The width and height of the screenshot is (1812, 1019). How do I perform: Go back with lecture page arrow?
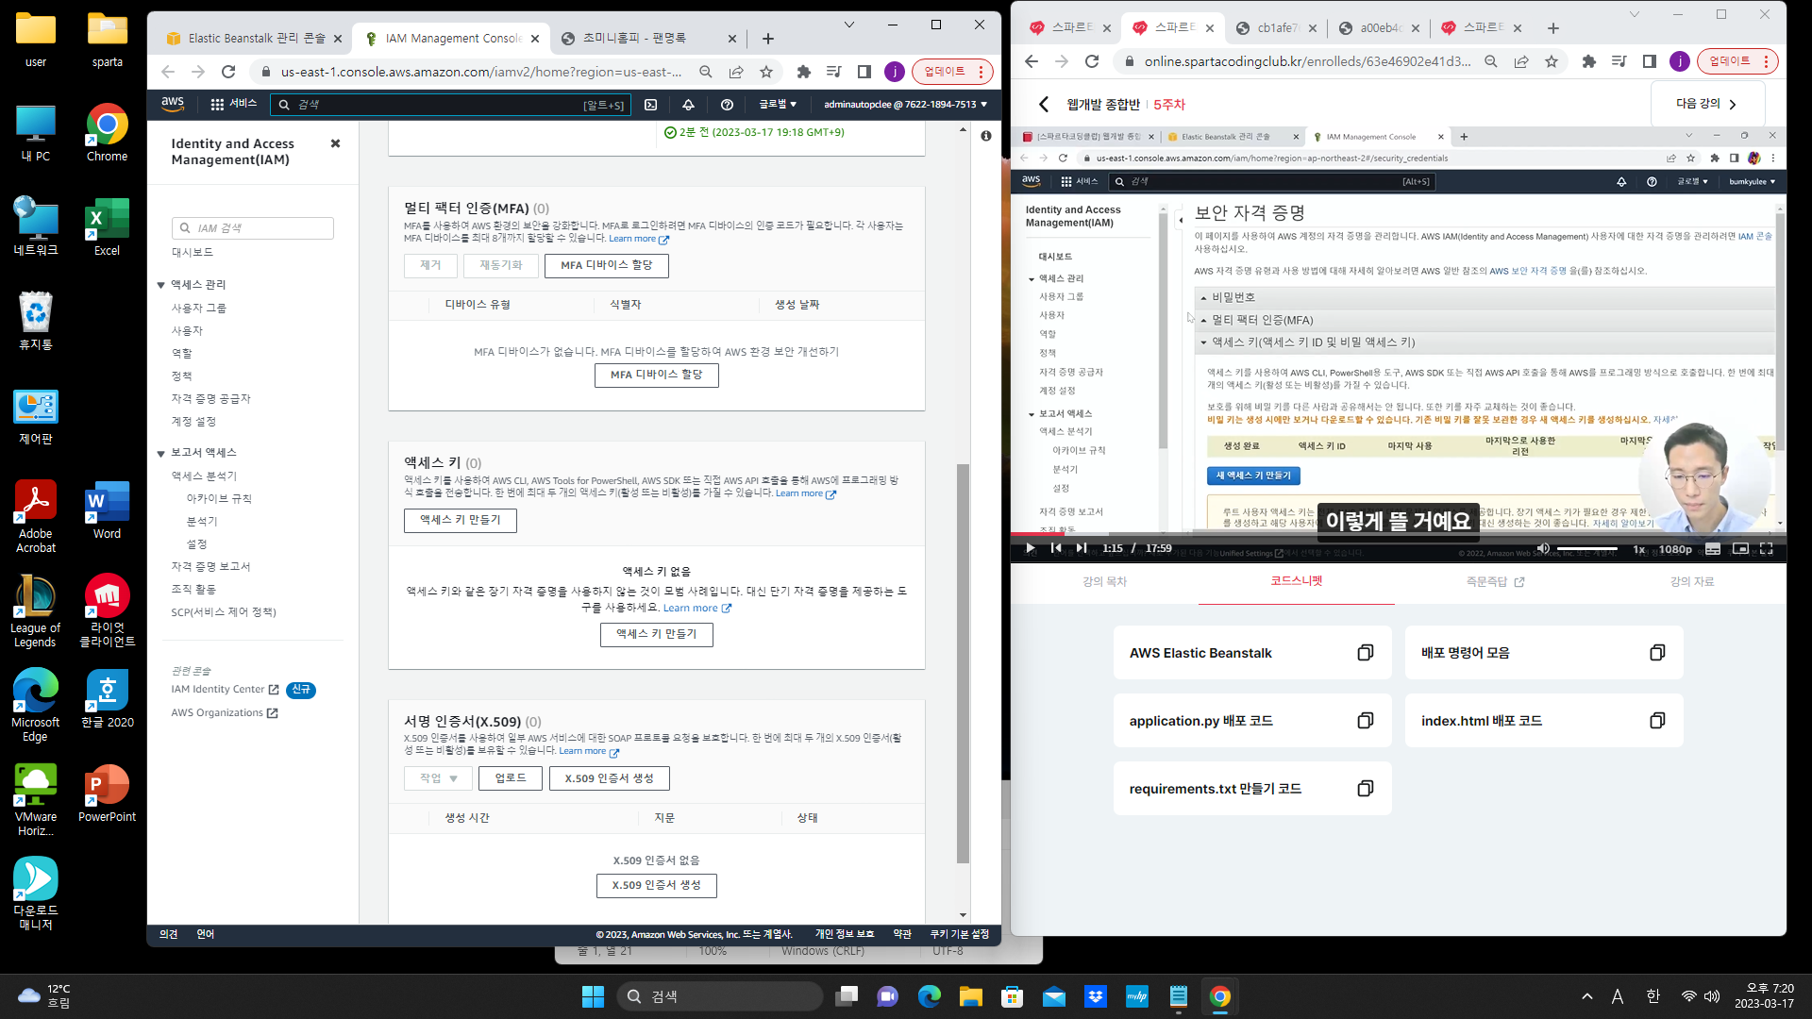[x=1044, y=104]
